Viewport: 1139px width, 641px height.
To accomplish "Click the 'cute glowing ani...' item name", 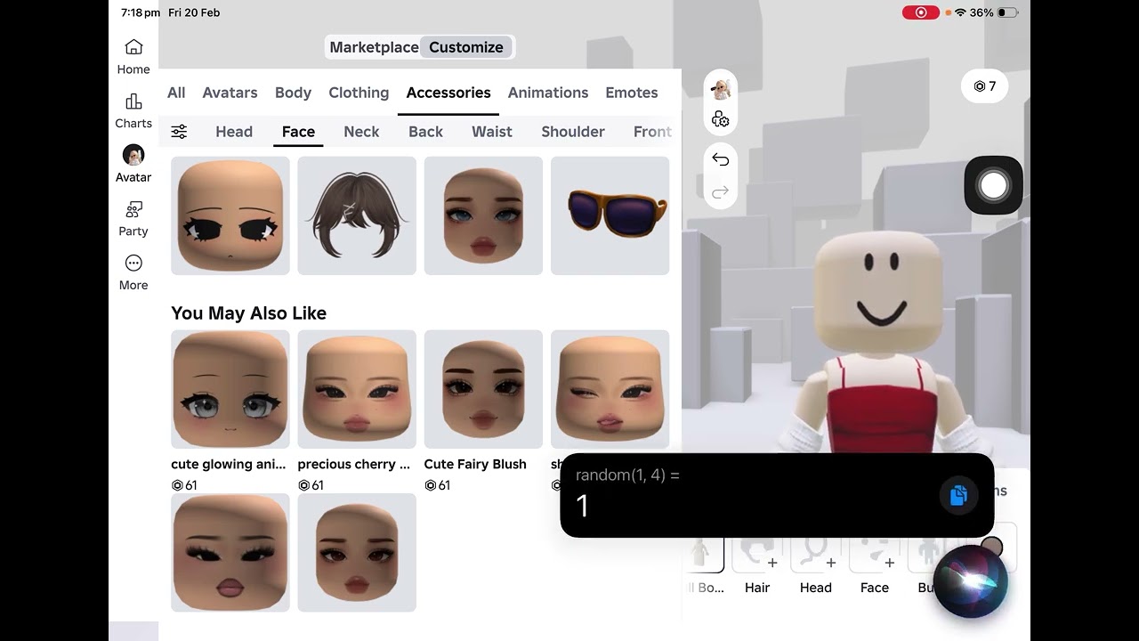I will tap(229, 464).
